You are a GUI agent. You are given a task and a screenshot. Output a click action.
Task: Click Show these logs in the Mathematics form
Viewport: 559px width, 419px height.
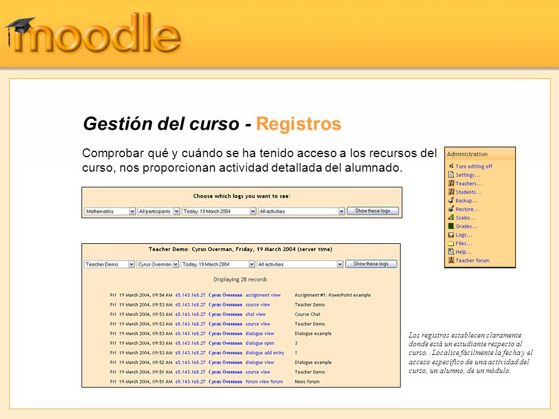tap(373, 211)
